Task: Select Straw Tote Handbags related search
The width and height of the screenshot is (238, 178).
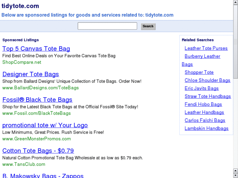Action: click(x=208, y=96)
